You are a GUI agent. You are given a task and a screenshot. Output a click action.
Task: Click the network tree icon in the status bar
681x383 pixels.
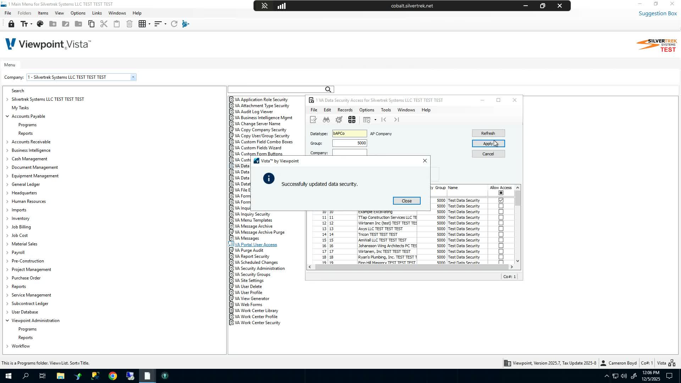pos(672,363)
